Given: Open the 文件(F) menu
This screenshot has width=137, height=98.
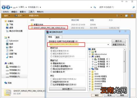Looking at the screenshot, I should (6, 12).
